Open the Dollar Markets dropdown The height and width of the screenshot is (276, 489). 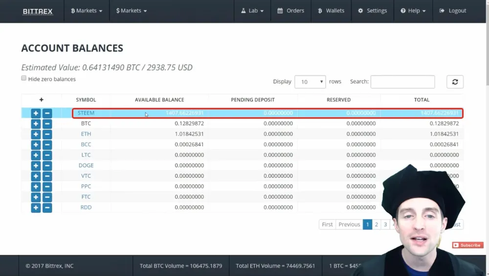click(131, 11)
